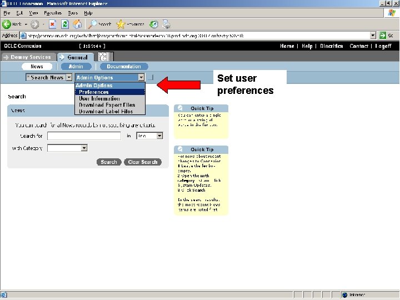Choose Download Label Files option
Viewport: 400px width, 300px height.
(110, 112)
